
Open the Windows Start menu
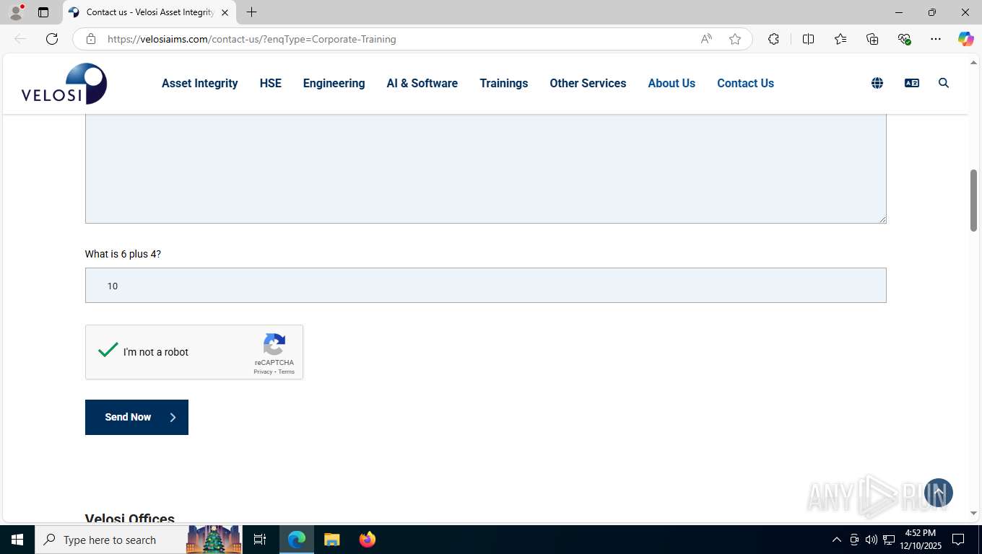(17, 540)
